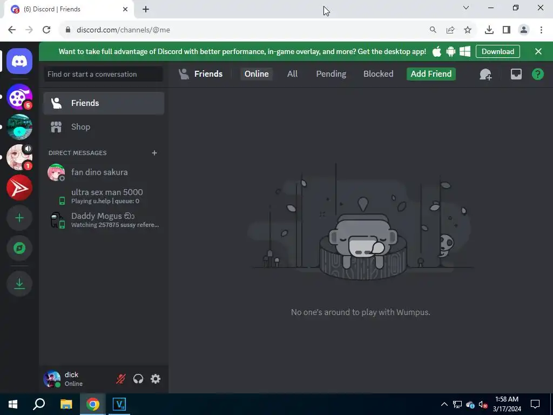Open Windows taskbar search
Screen dimensions: 553x415
(39, 404)
